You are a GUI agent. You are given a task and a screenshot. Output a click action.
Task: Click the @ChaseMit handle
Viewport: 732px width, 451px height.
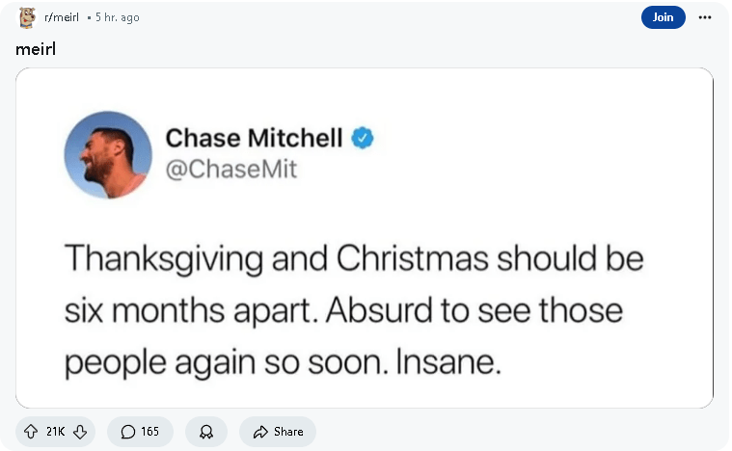231,170
